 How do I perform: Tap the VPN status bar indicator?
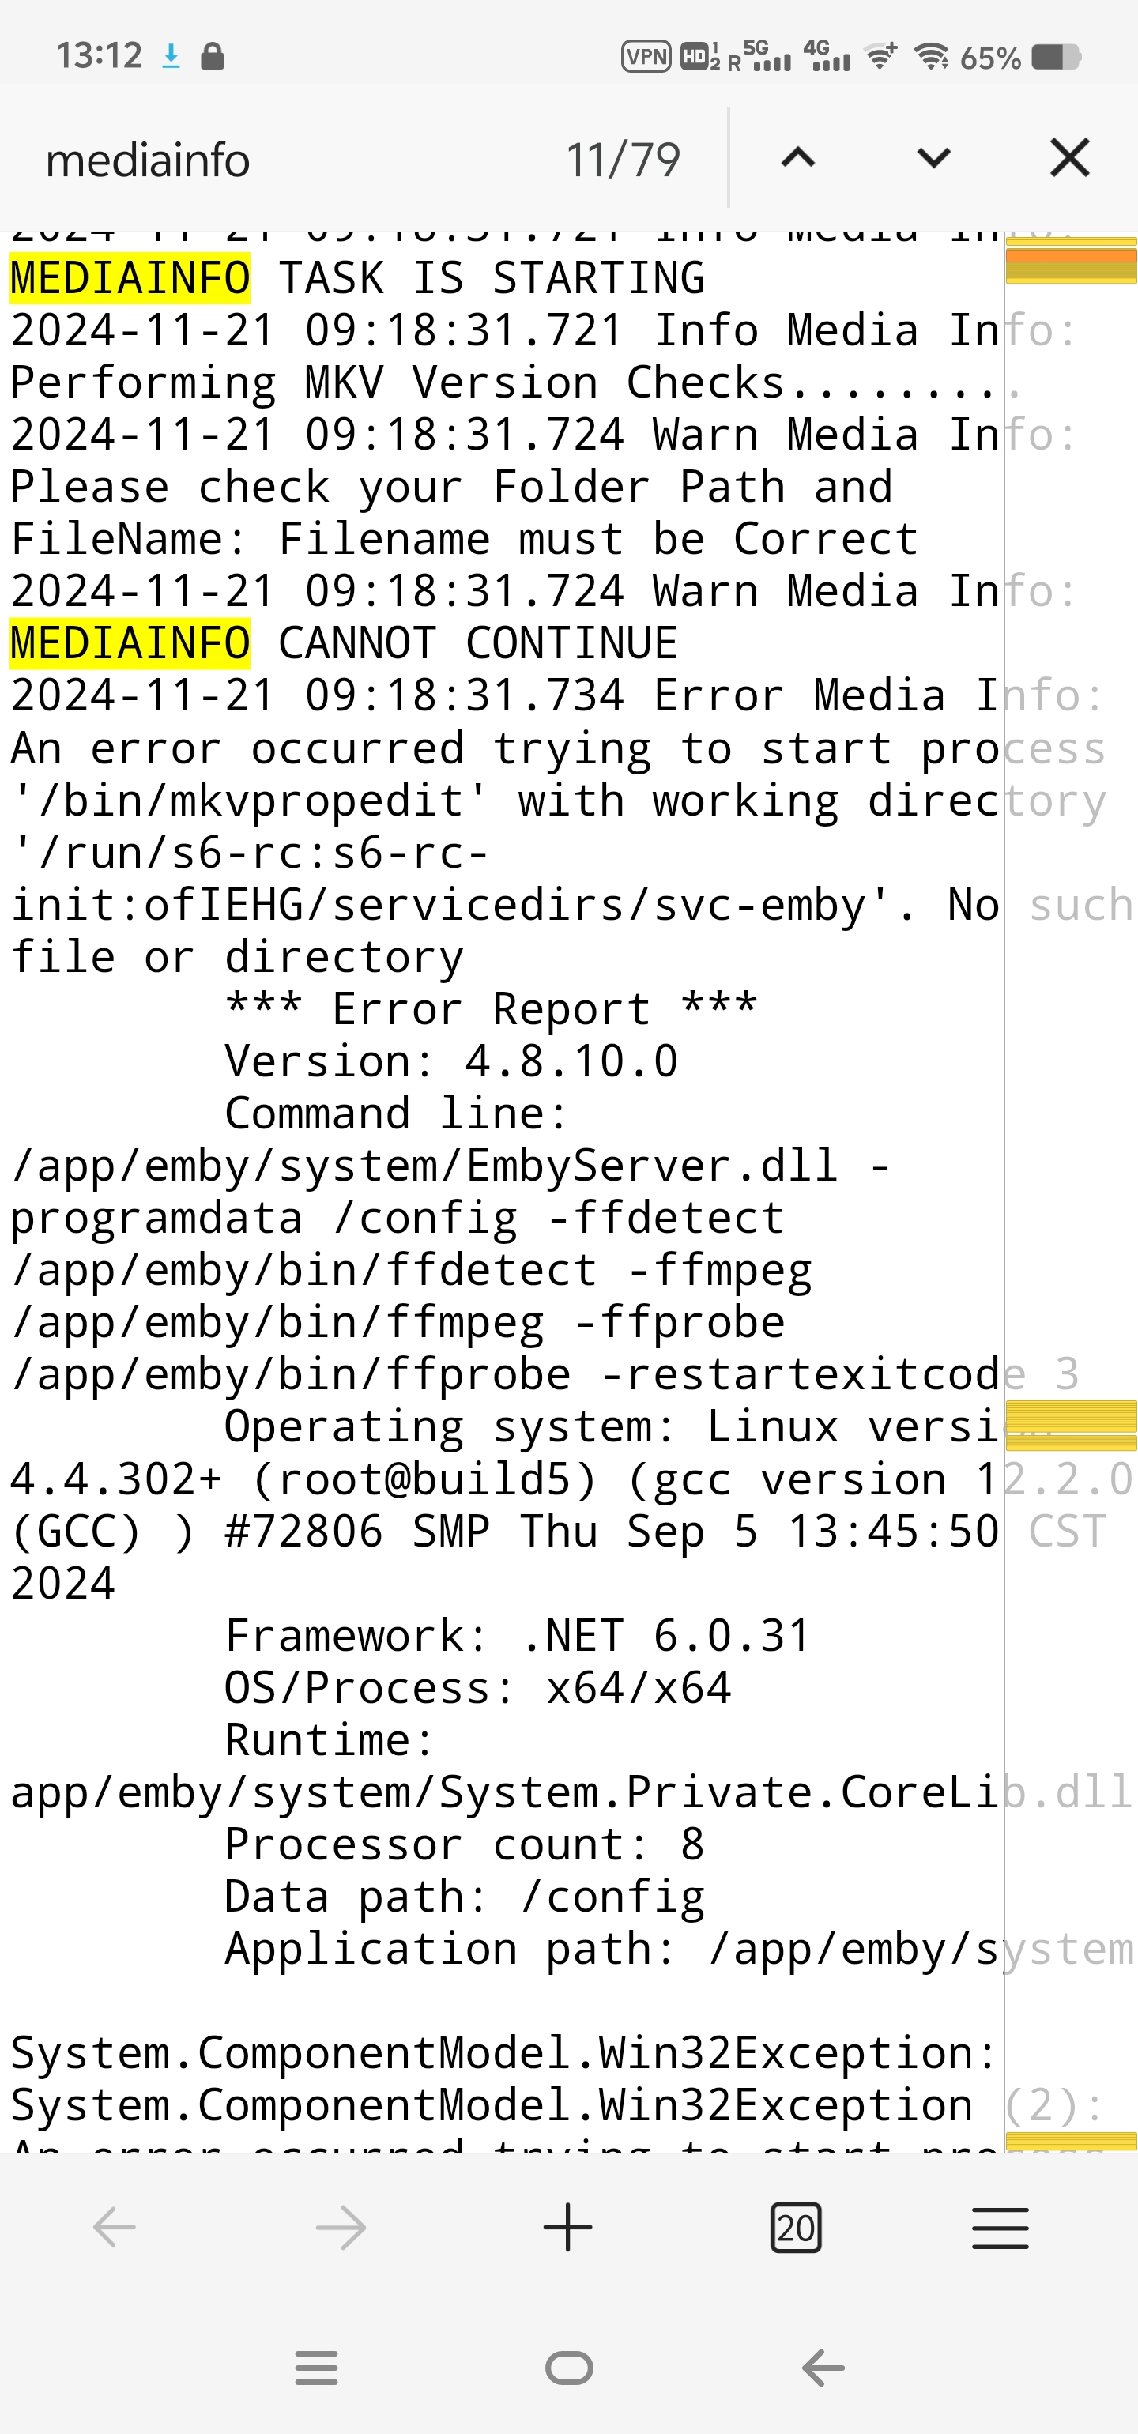coord(646,57)
